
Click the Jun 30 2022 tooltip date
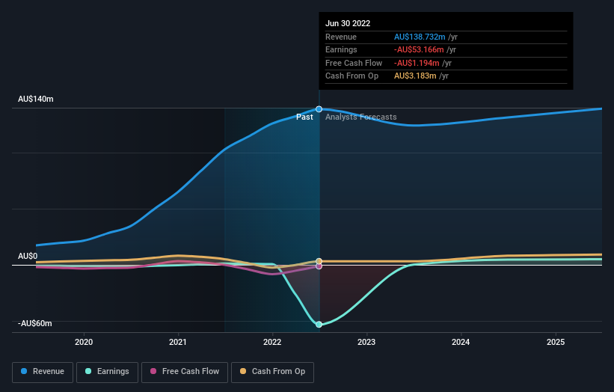(x=348, y=23)
